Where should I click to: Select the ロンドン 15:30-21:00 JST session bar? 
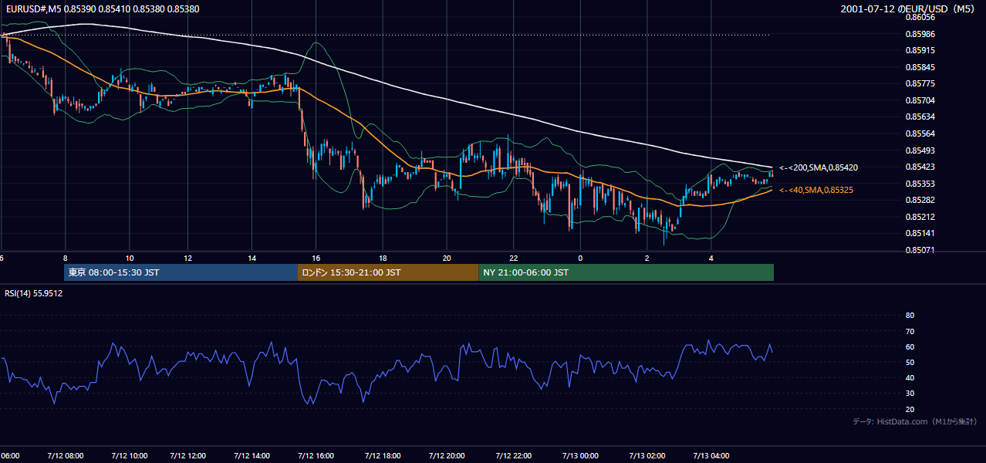(387, 272)
